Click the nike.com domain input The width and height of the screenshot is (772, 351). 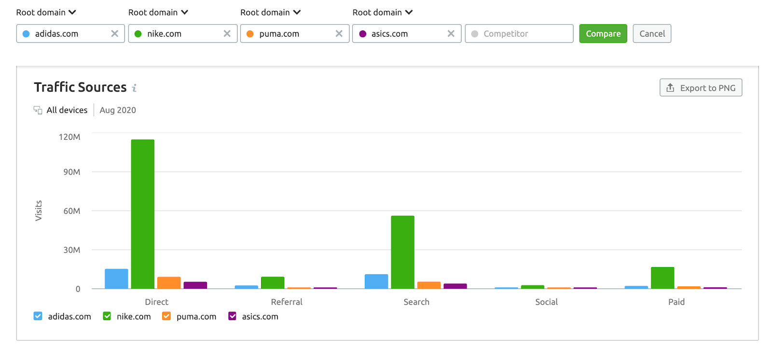click(x=183, y=34)
